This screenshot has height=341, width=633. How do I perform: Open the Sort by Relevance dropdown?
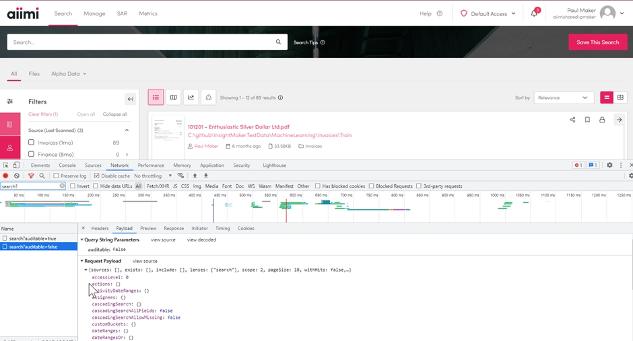[564, 98]
